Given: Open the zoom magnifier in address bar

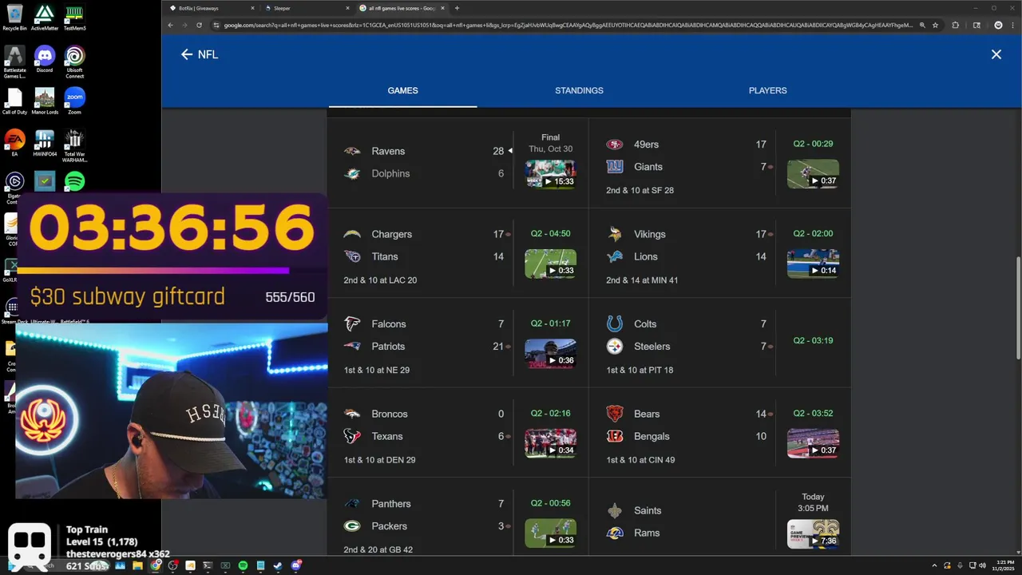Looking at the screenshot, I should click(922, 25).
